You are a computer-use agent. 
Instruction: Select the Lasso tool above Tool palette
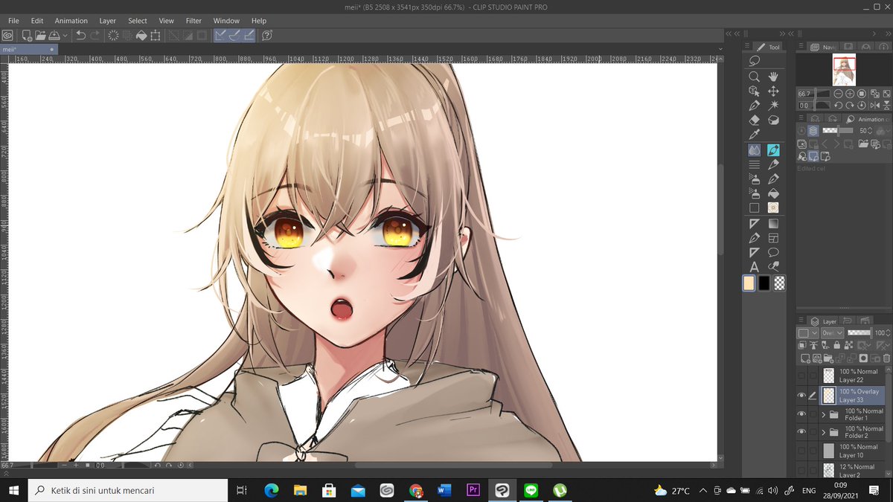(754, 60)
